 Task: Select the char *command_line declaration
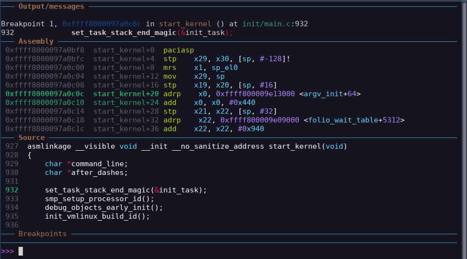(x=86, y=164)
